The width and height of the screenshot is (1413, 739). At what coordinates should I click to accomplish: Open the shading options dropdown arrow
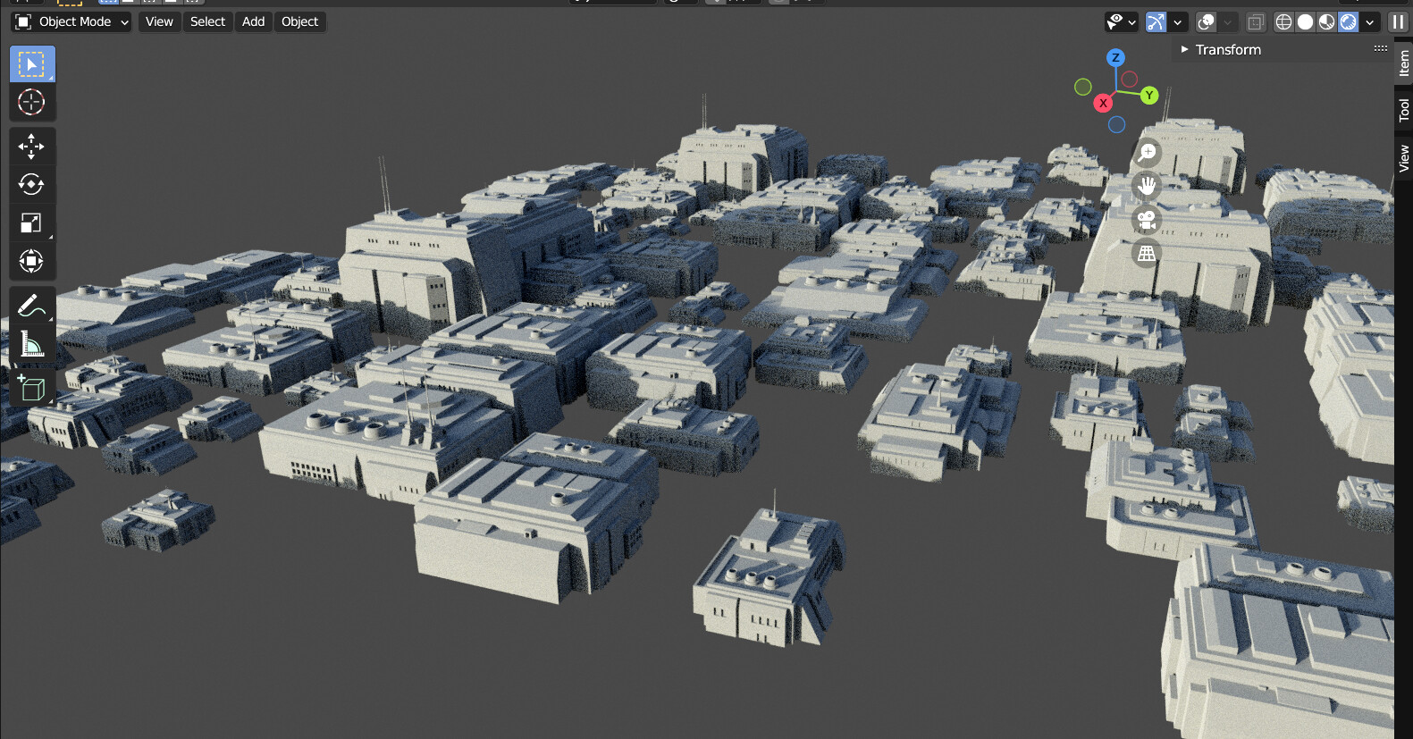click(1369, 21)
